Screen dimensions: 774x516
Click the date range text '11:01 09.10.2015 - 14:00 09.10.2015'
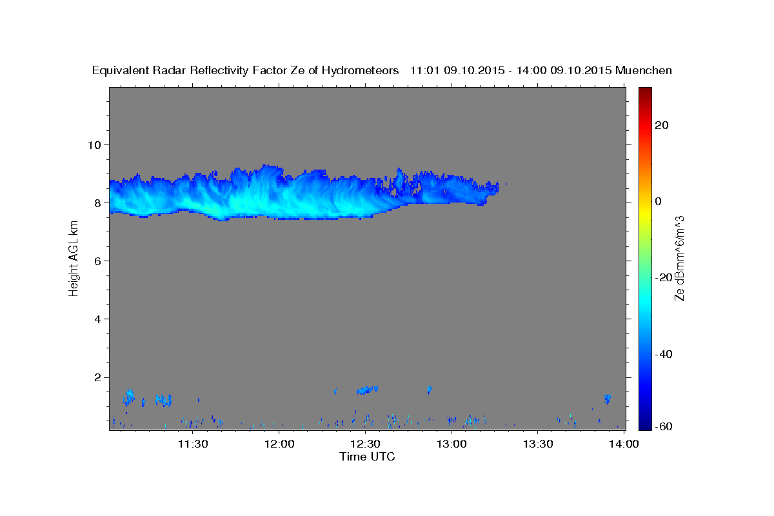point(511,70)
